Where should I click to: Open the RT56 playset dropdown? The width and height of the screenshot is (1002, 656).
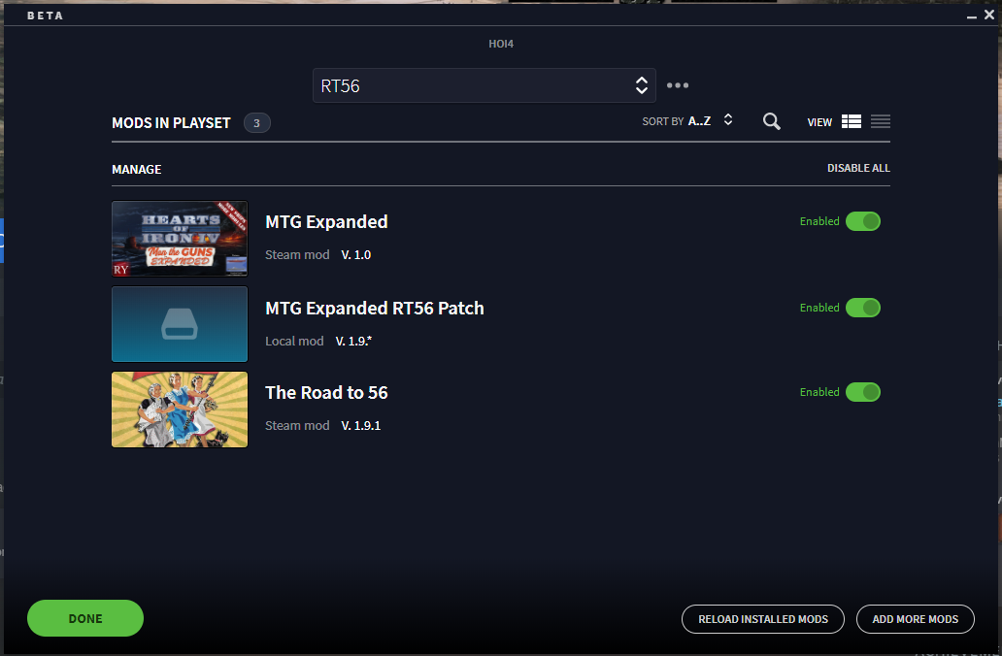484,85
